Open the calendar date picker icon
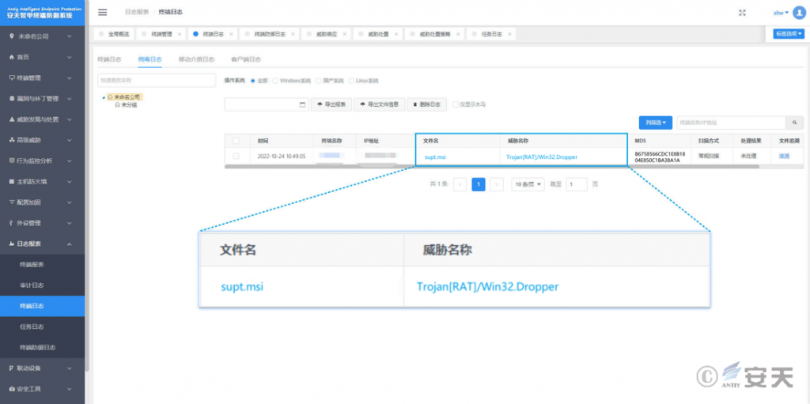810x404 pixels. click(x=302, y=104)
